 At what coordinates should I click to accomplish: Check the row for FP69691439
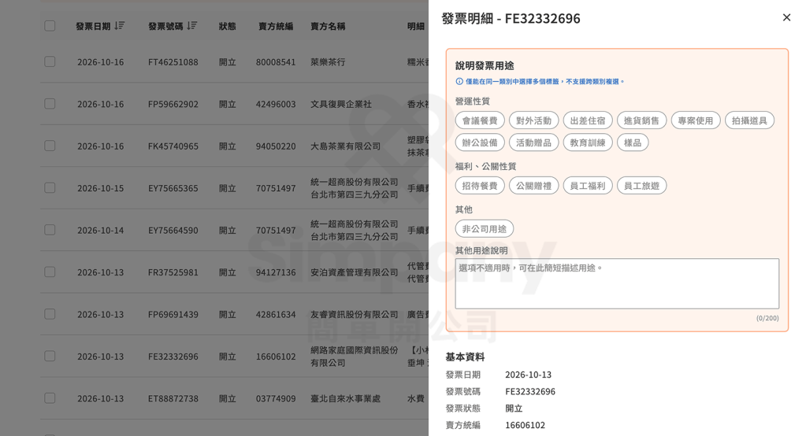50,314
